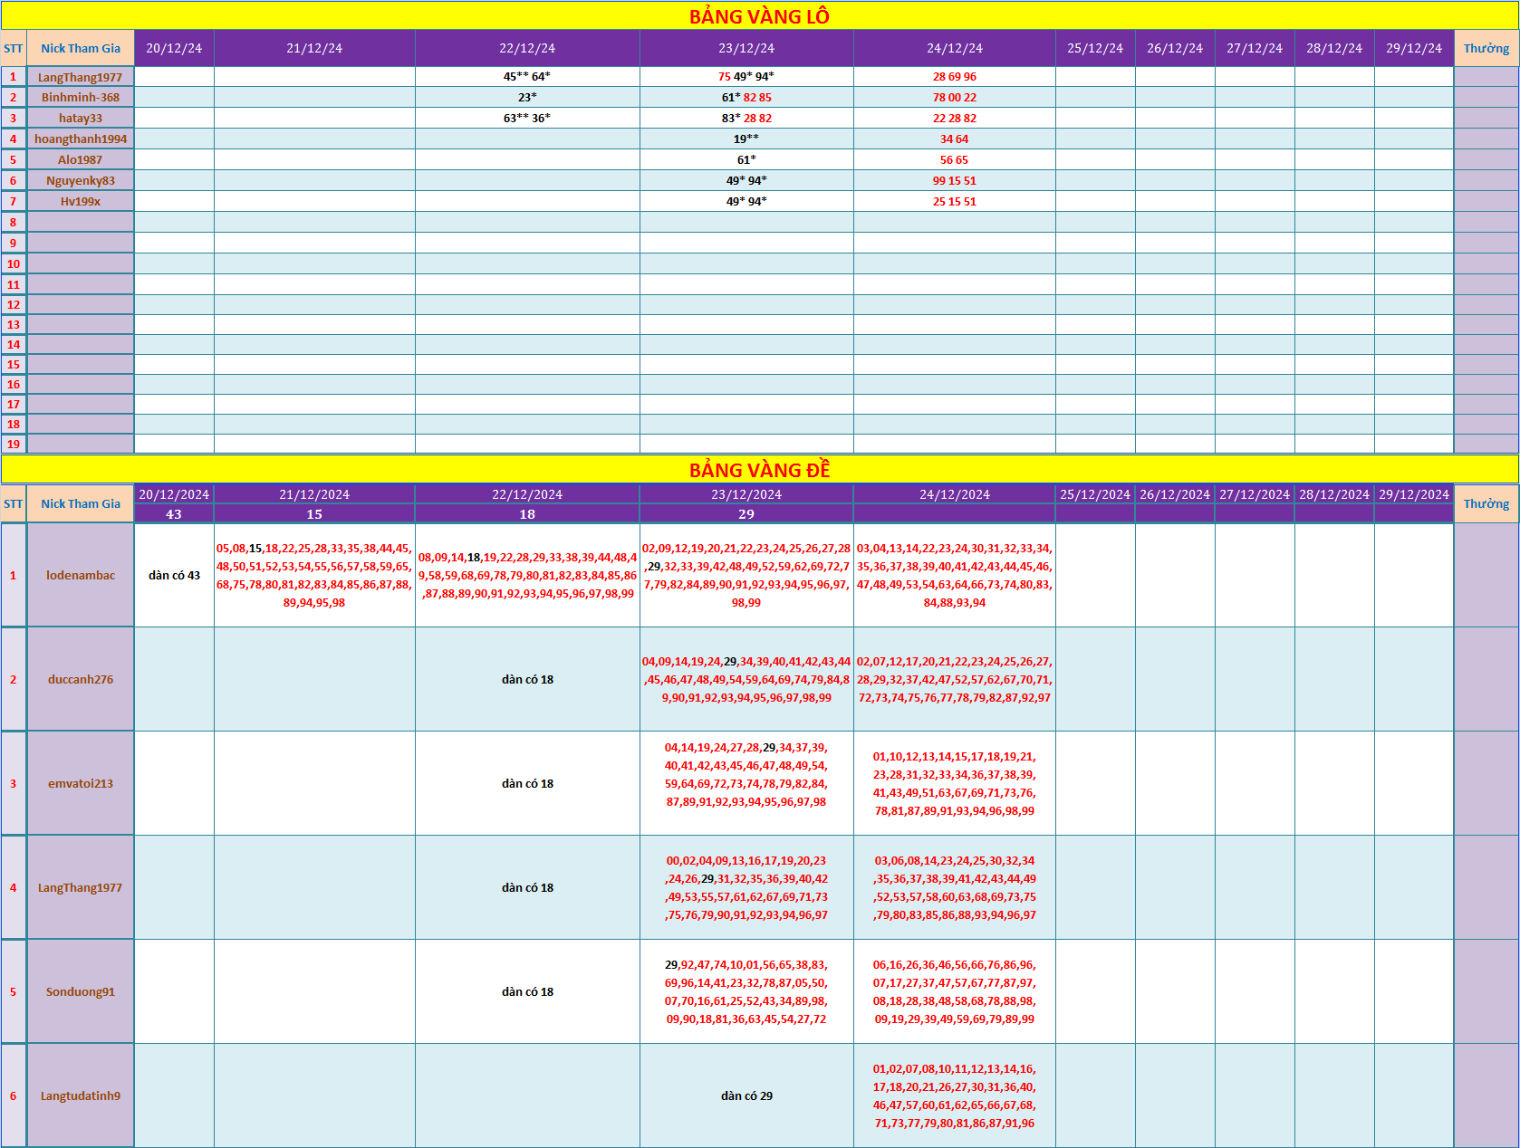
Task: Select the 24/12/24 column header
Action: tap(955, 48)
